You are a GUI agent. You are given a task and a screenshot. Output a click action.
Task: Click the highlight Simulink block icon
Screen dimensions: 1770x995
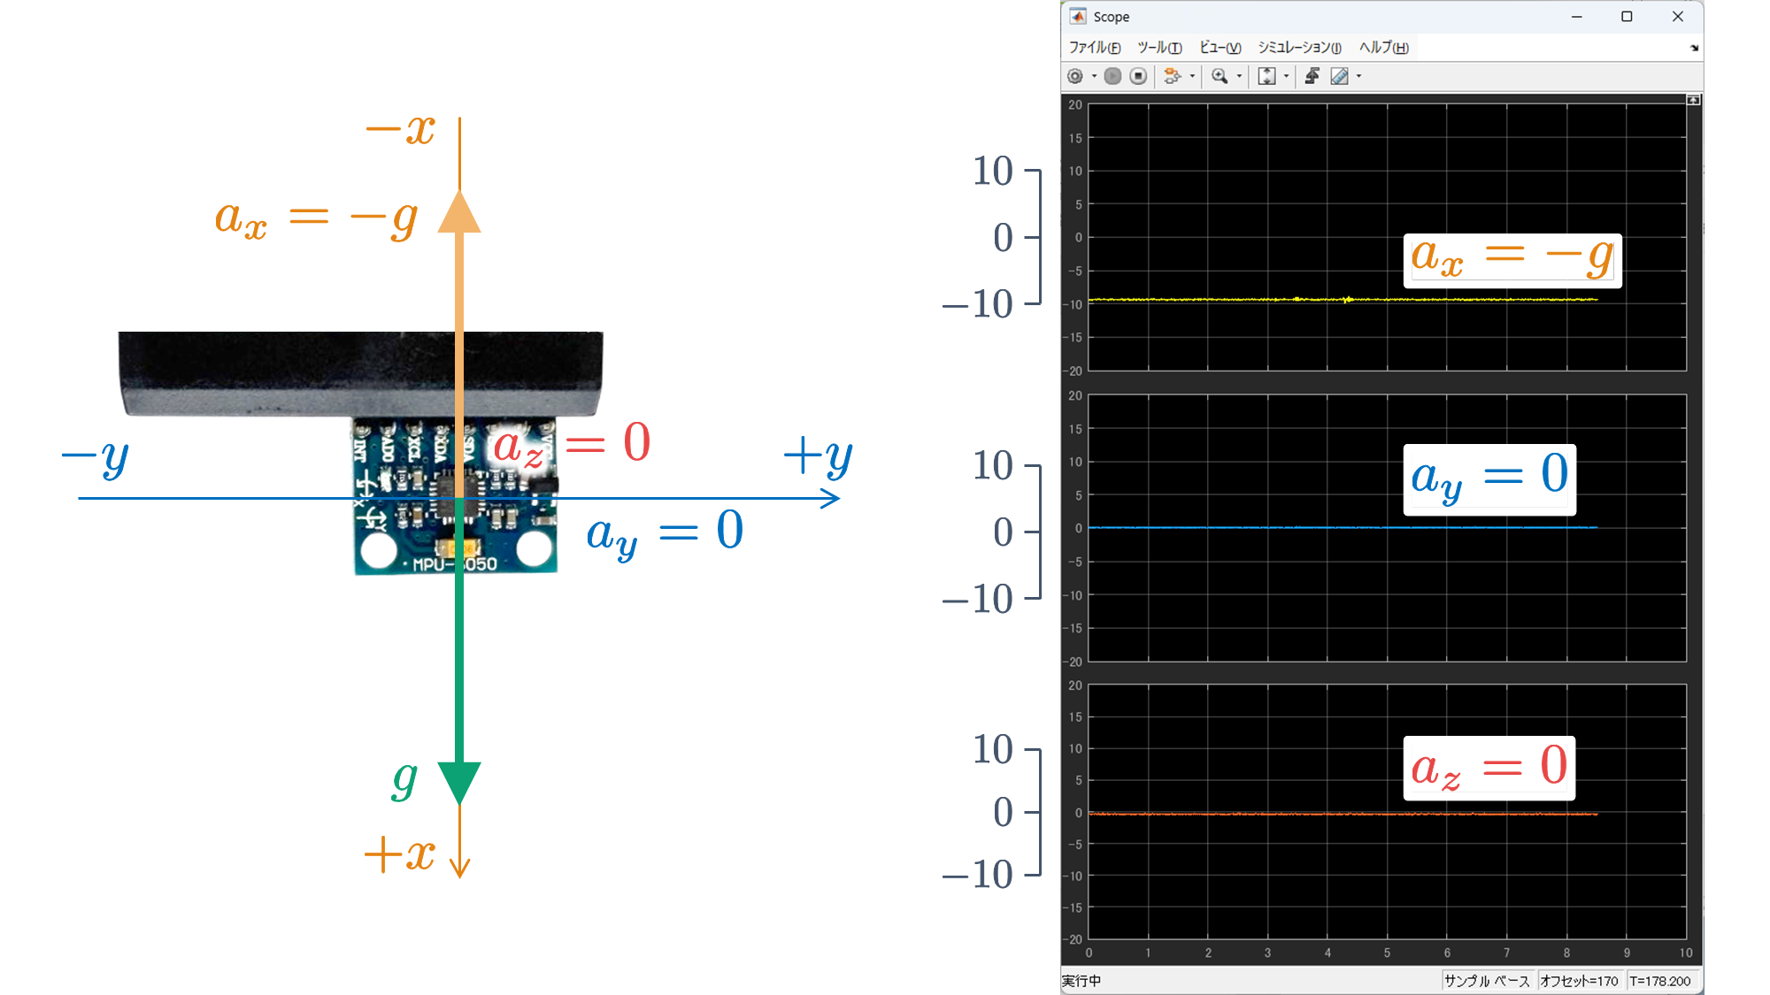(x=1172, y=77)
